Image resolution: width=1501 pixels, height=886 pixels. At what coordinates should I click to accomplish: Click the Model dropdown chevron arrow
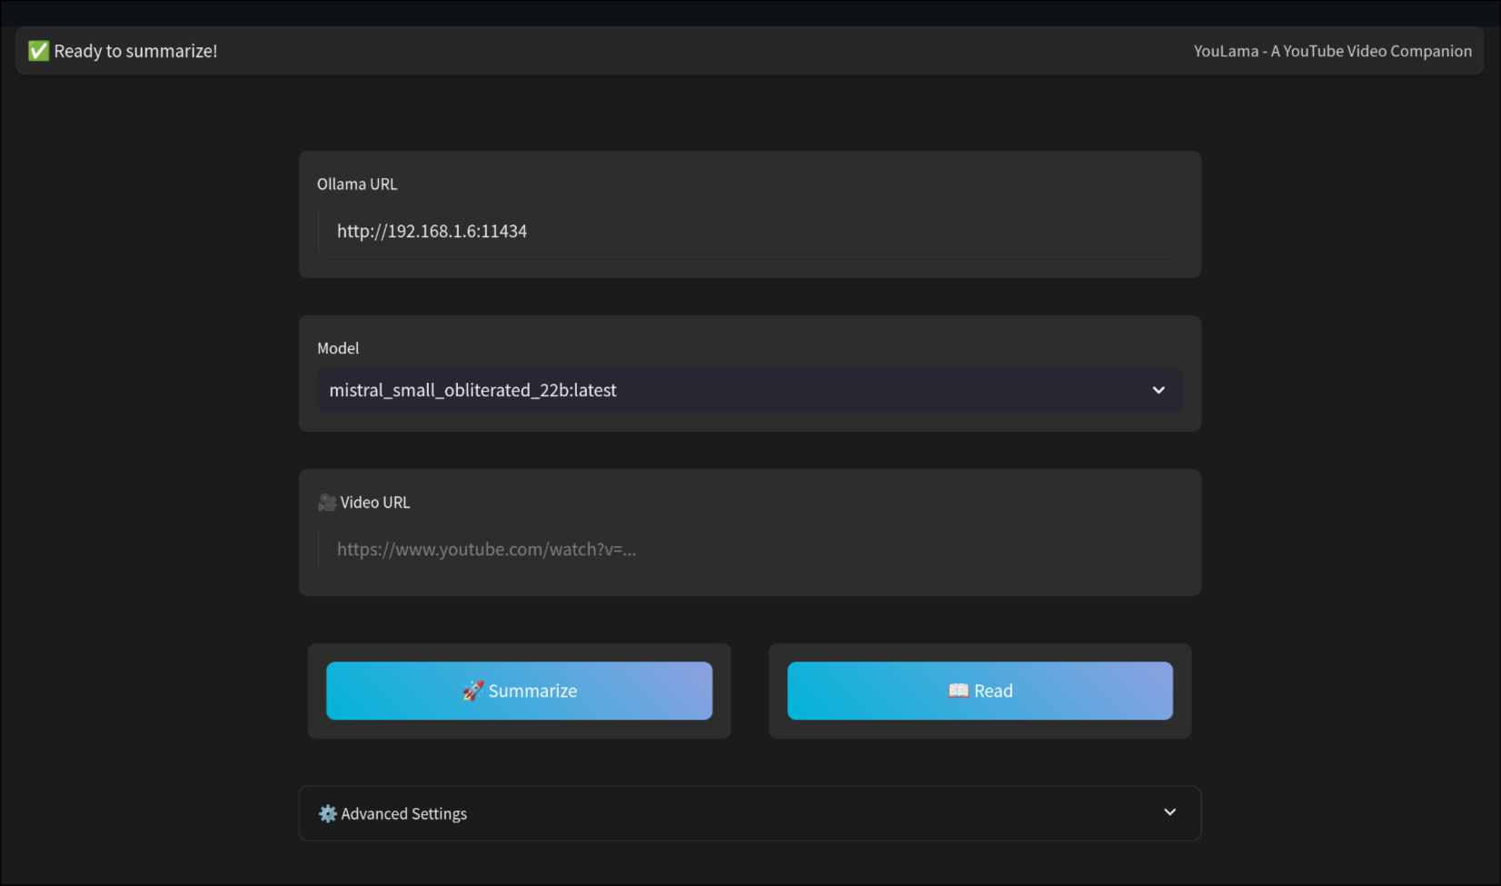(x=1158, y=390)
